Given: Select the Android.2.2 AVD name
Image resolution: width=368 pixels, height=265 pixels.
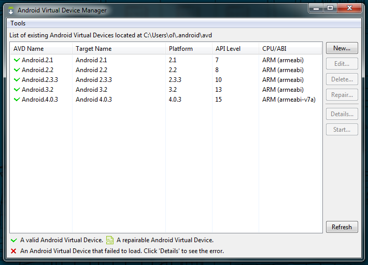Looking at the screenshot, I should coord(37,70).
